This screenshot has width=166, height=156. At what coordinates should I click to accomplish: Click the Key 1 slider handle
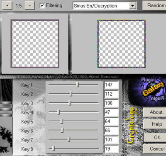78,84
